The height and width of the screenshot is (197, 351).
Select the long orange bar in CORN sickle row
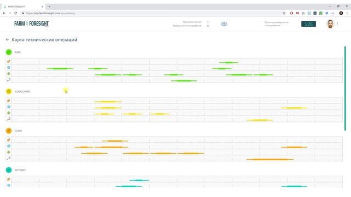click(x=270, y=159)
